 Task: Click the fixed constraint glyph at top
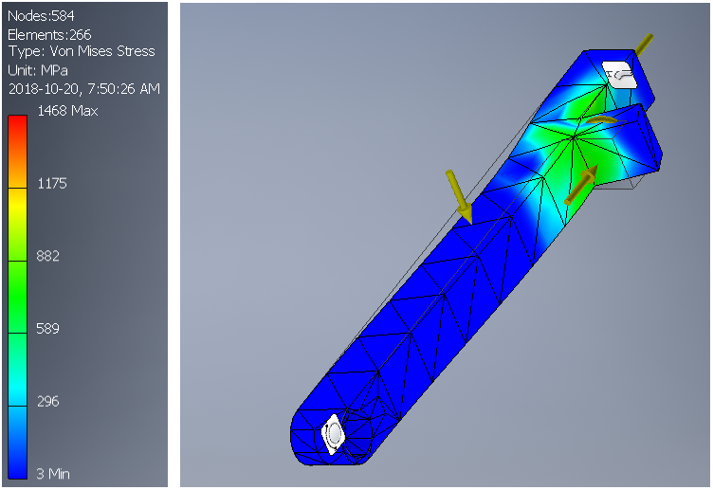coord(619,75)
